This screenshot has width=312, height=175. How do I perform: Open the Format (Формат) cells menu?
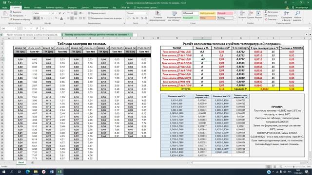[x=258, y=15]
